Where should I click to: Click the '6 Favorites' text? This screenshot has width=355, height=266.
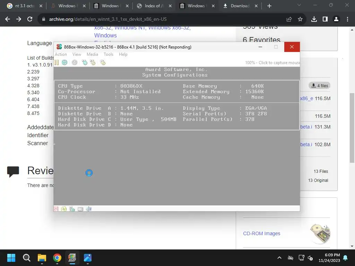[x=261, y=40]
